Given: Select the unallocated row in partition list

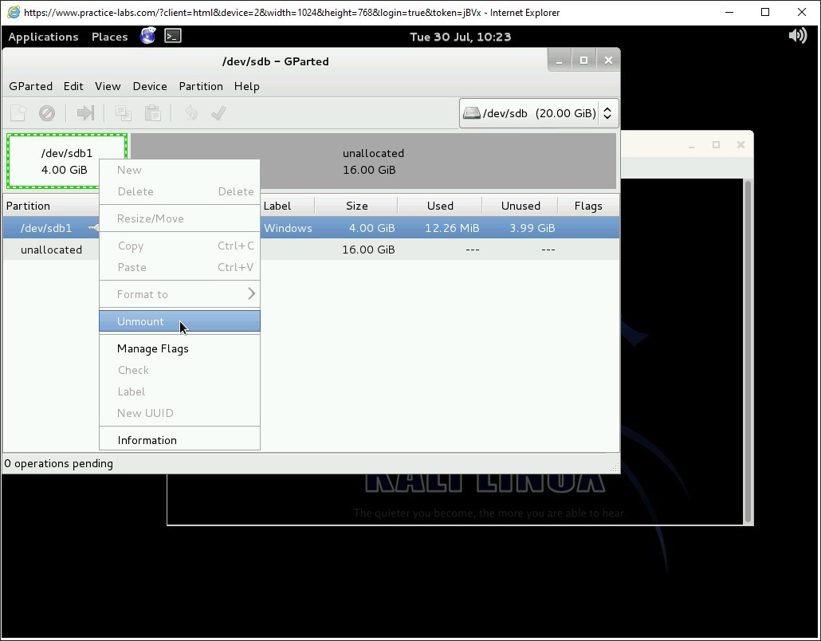Looking at the screenshot, I should (51, 250).
